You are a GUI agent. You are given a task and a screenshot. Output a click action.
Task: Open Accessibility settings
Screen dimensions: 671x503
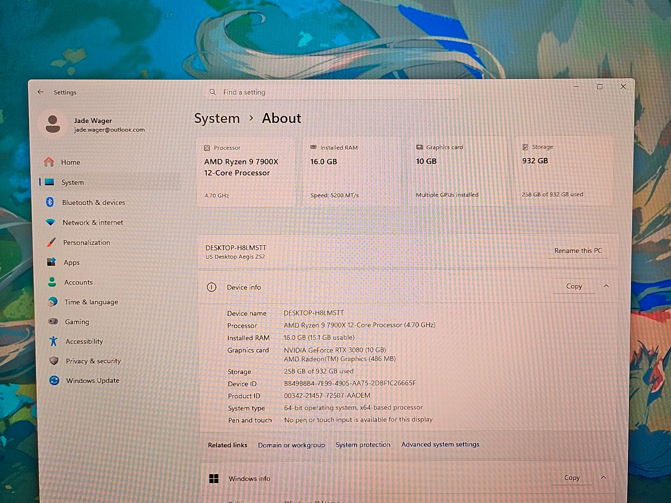coord(113,341)
